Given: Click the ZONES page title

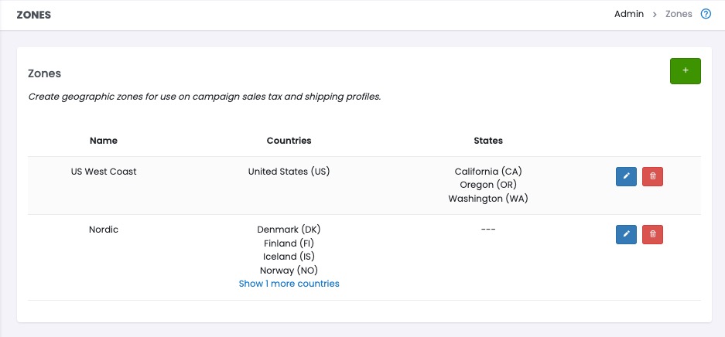Looking at the screenshot, I should point(34,15).
